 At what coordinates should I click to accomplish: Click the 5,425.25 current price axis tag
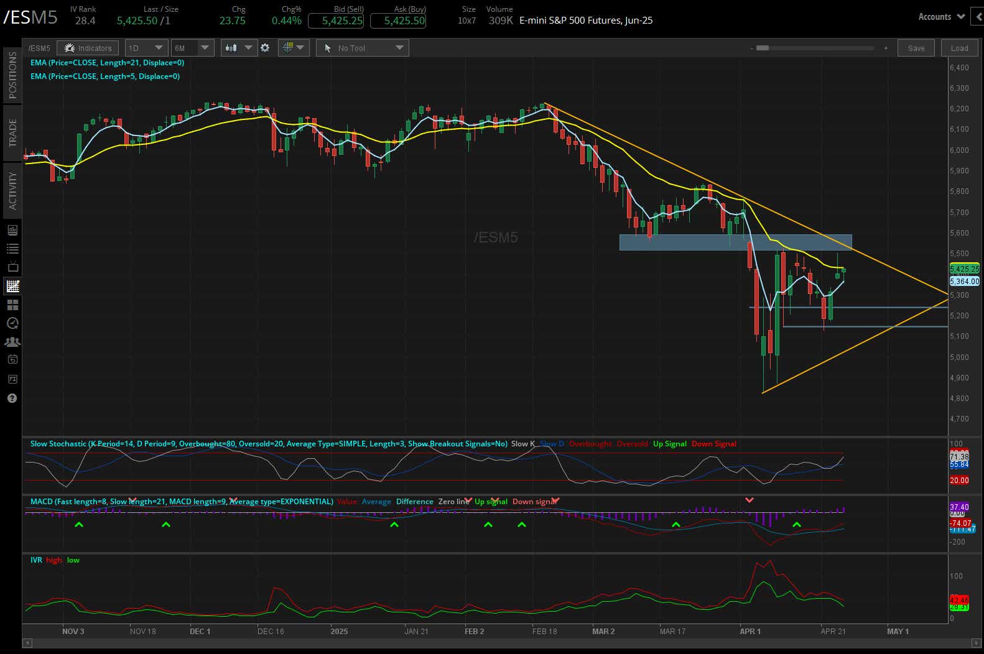click(x=964, y=269)
